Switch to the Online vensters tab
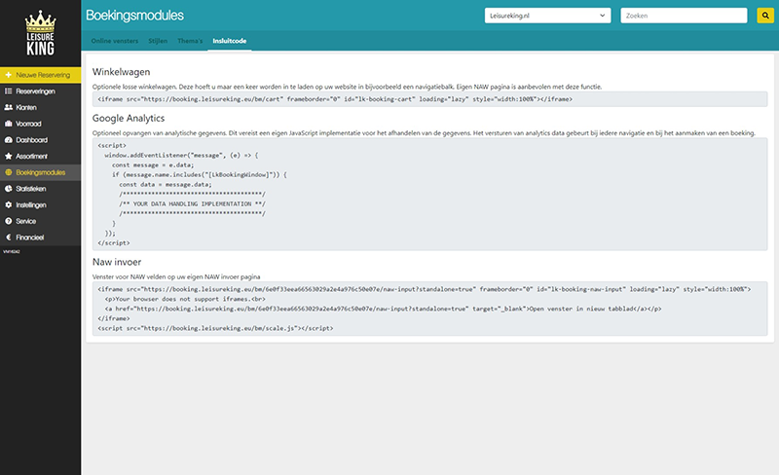The image size is (779, 475). tap(115, 41)
